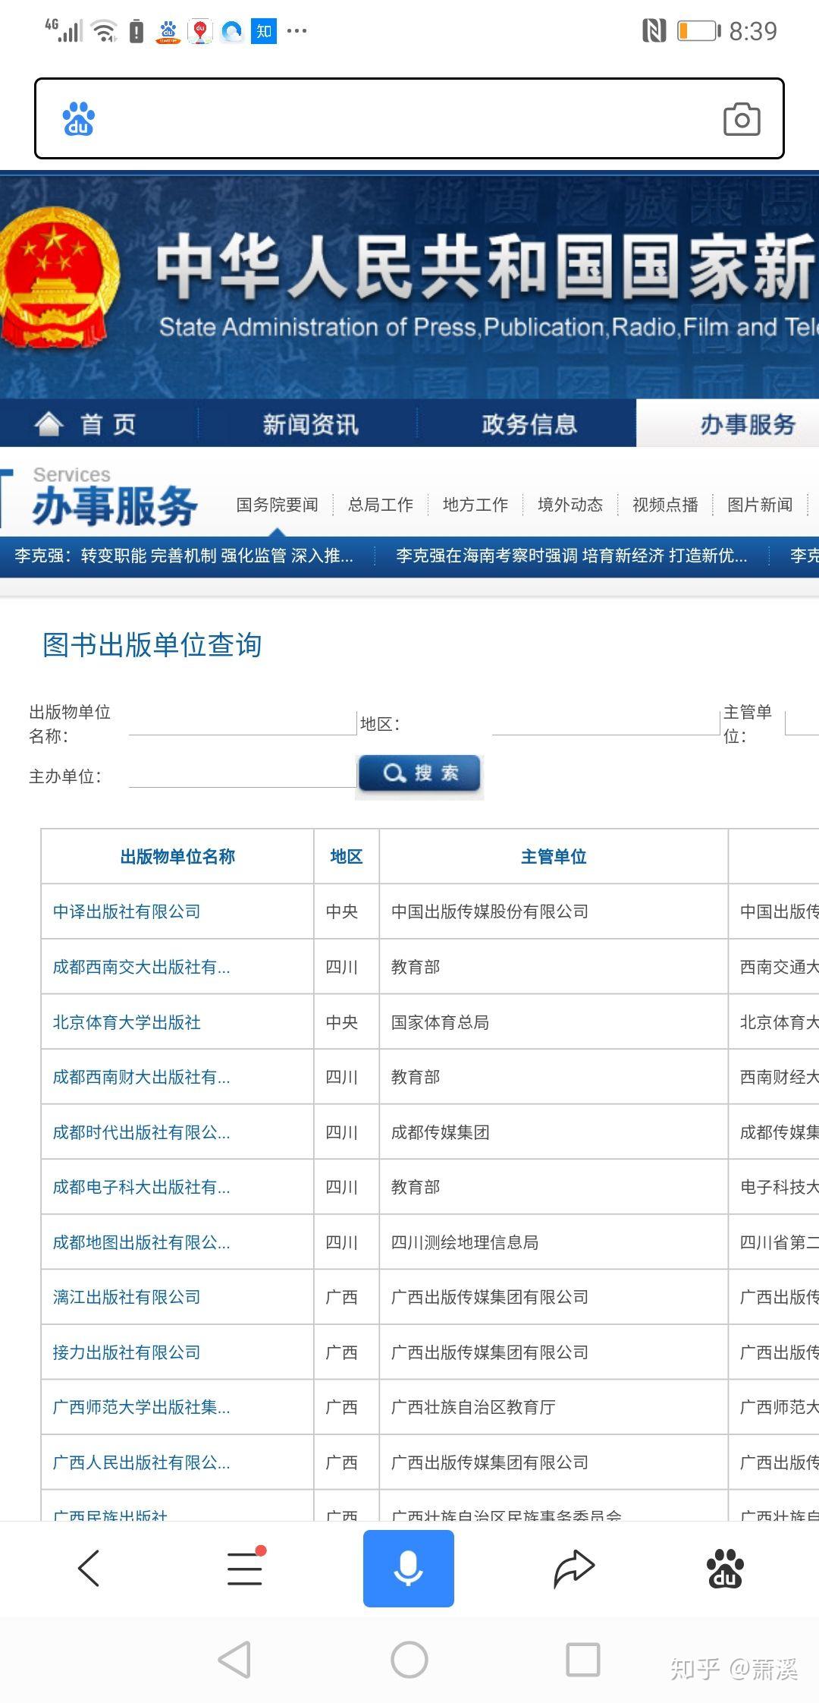Select 总局工作 sub-menu item

click(x=381, y=505)
